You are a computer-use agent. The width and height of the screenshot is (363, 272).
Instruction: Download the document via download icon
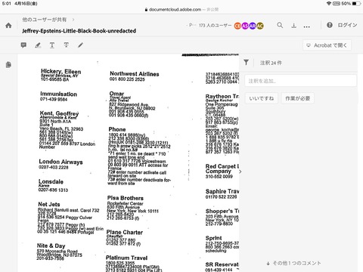[293, 26]
